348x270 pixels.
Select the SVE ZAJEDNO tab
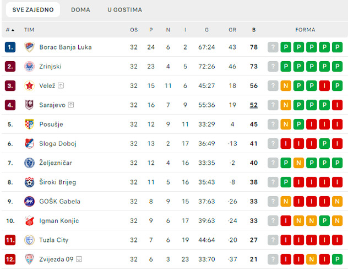[x=33, y=10]
